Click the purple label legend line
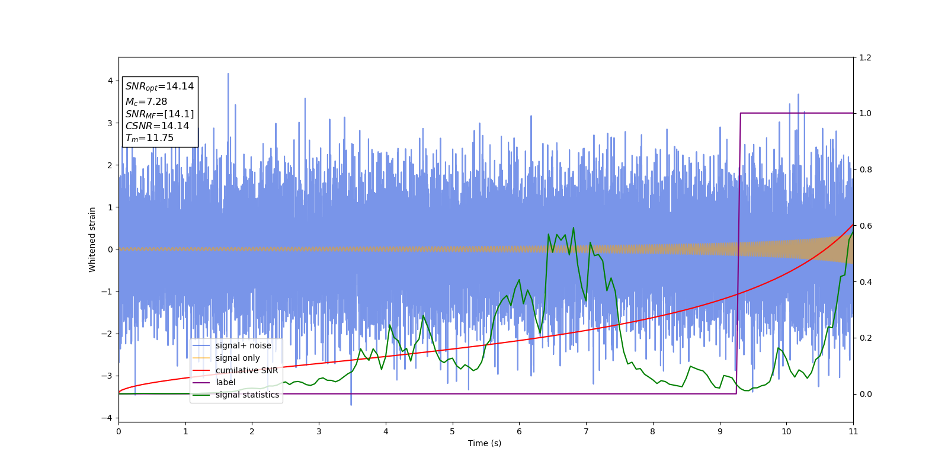 pyautogui.click(x=201, y=383)
